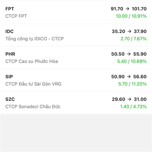Click SIP gain 5.70 / 11.20%
The image size is (152, 152).
pyautogui.click(x=132, y=84)
